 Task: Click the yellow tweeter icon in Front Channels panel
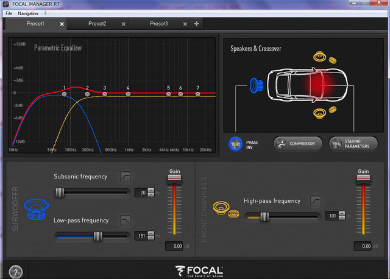click(233, 214)
